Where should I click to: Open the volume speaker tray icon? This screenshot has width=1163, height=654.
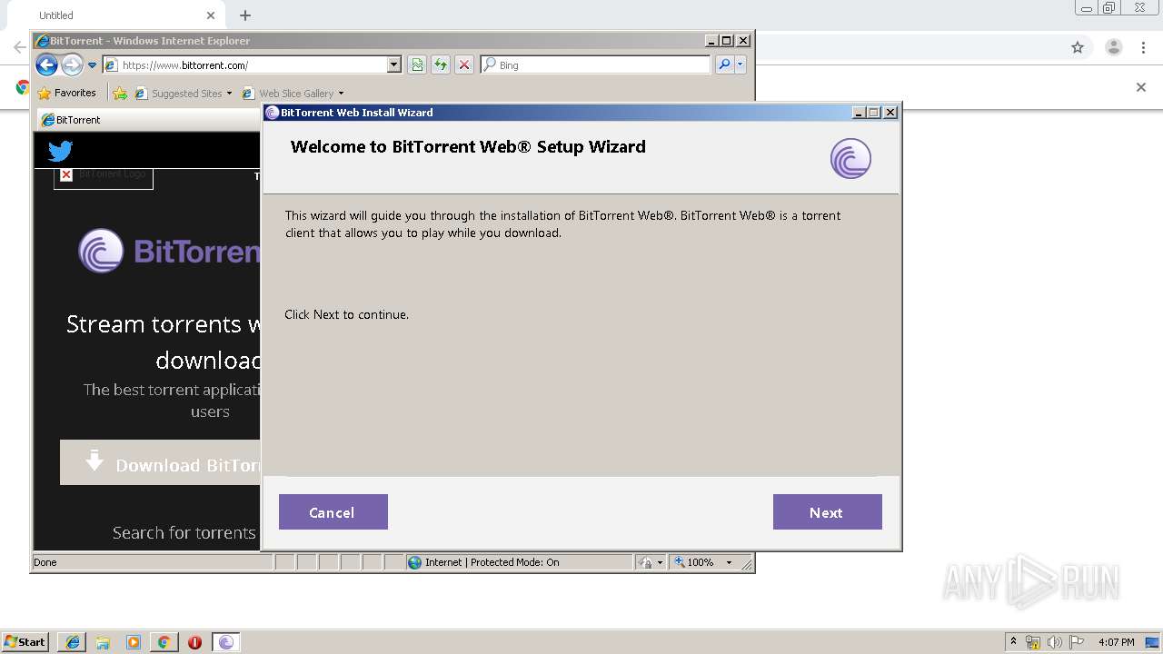1055,642
